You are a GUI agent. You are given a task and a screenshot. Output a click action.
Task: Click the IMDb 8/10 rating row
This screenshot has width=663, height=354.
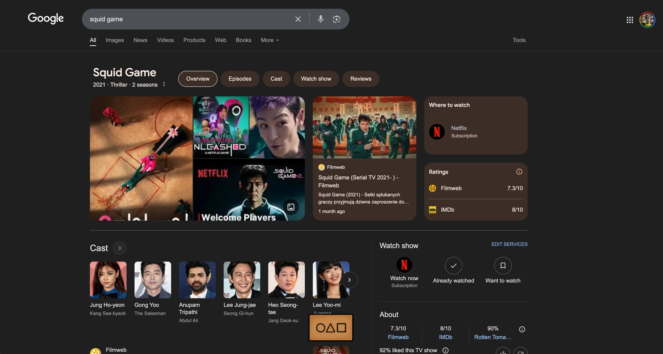476,210
